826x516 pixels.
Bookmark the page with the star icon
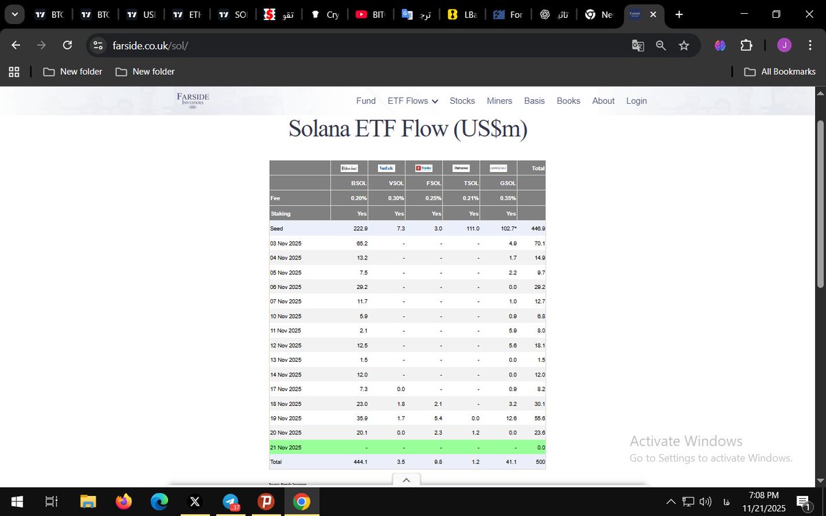[684, 45]
